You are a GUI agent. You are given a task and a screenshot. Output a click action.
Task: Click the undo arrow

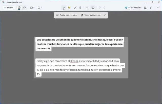tap(99, 8)
